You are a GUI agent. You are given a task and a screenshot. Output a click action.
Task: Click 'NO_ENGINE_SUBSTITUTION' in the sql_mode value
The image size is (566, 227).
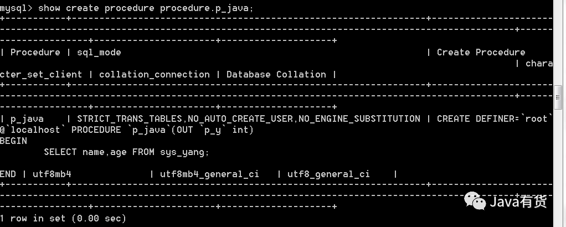359,119
